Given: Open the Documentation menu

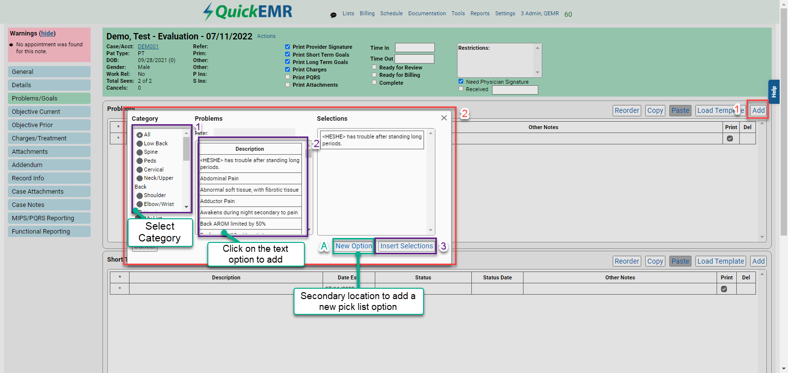Looking at the screenshot, I should (x=427, y=13).
